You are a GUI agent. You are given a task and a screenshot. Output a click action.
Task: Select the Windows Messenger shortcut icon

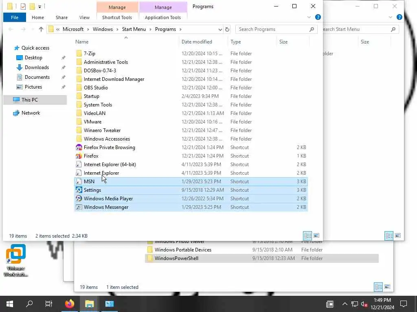tap(79, 207)
